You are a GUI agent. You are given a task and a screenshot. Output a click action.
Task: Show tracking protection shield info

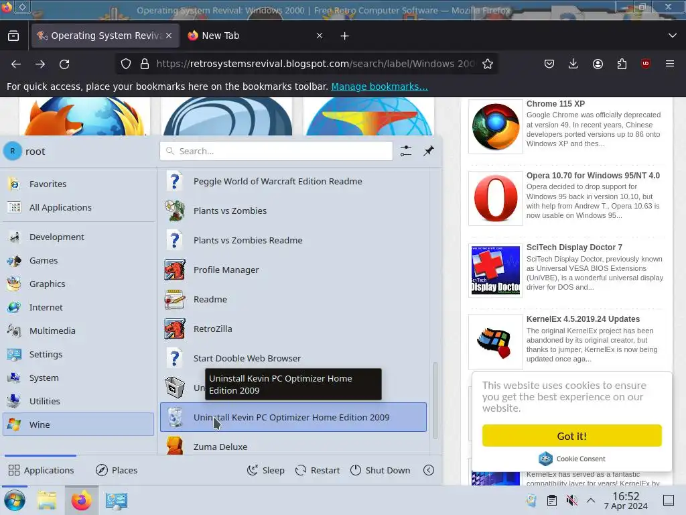126,64
